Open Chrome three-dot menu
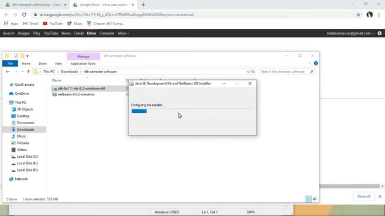The height and width of the screenshot is (216, 385). coord(379,14)
